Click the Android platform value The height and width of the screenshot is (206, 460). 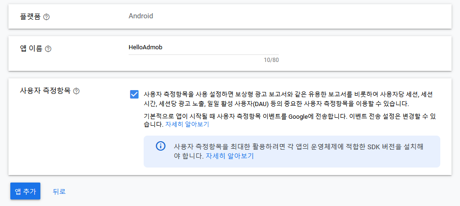[141, 16]
